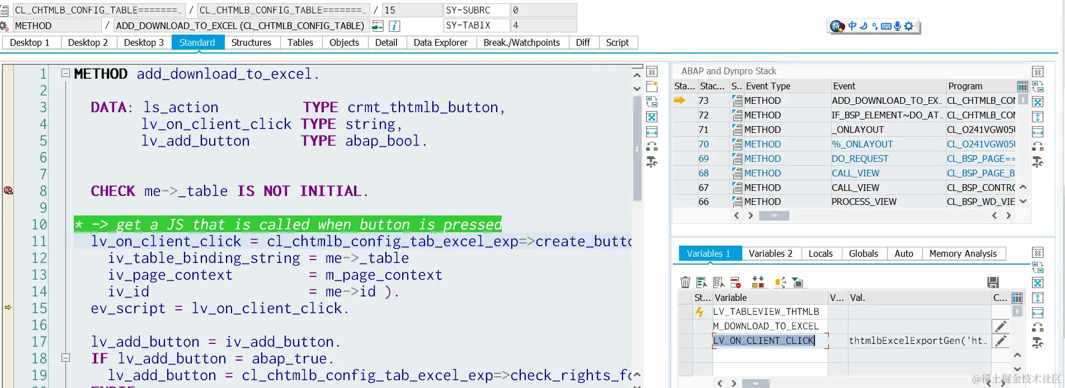Screen dimensions: 1065x388
Task: Delete variables using the trash icon
Action: [x=685, y=282]
